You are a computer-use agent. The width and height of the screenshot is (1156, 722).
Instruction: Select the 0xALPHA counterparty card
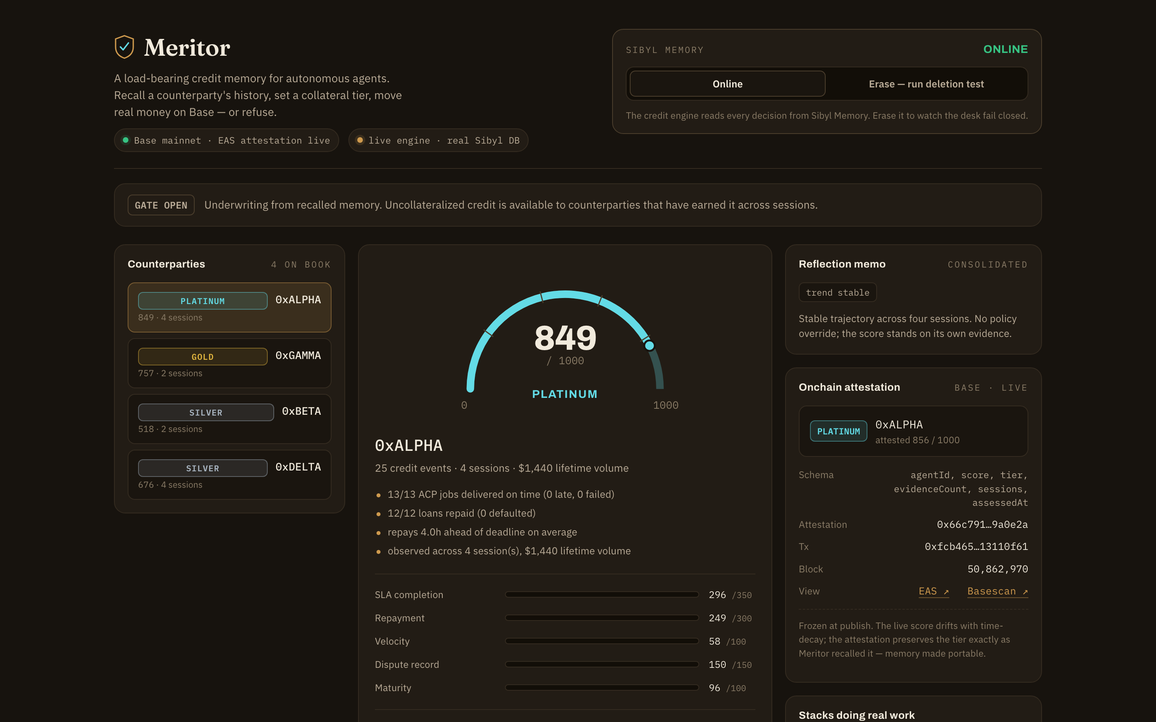pos(229,308)
